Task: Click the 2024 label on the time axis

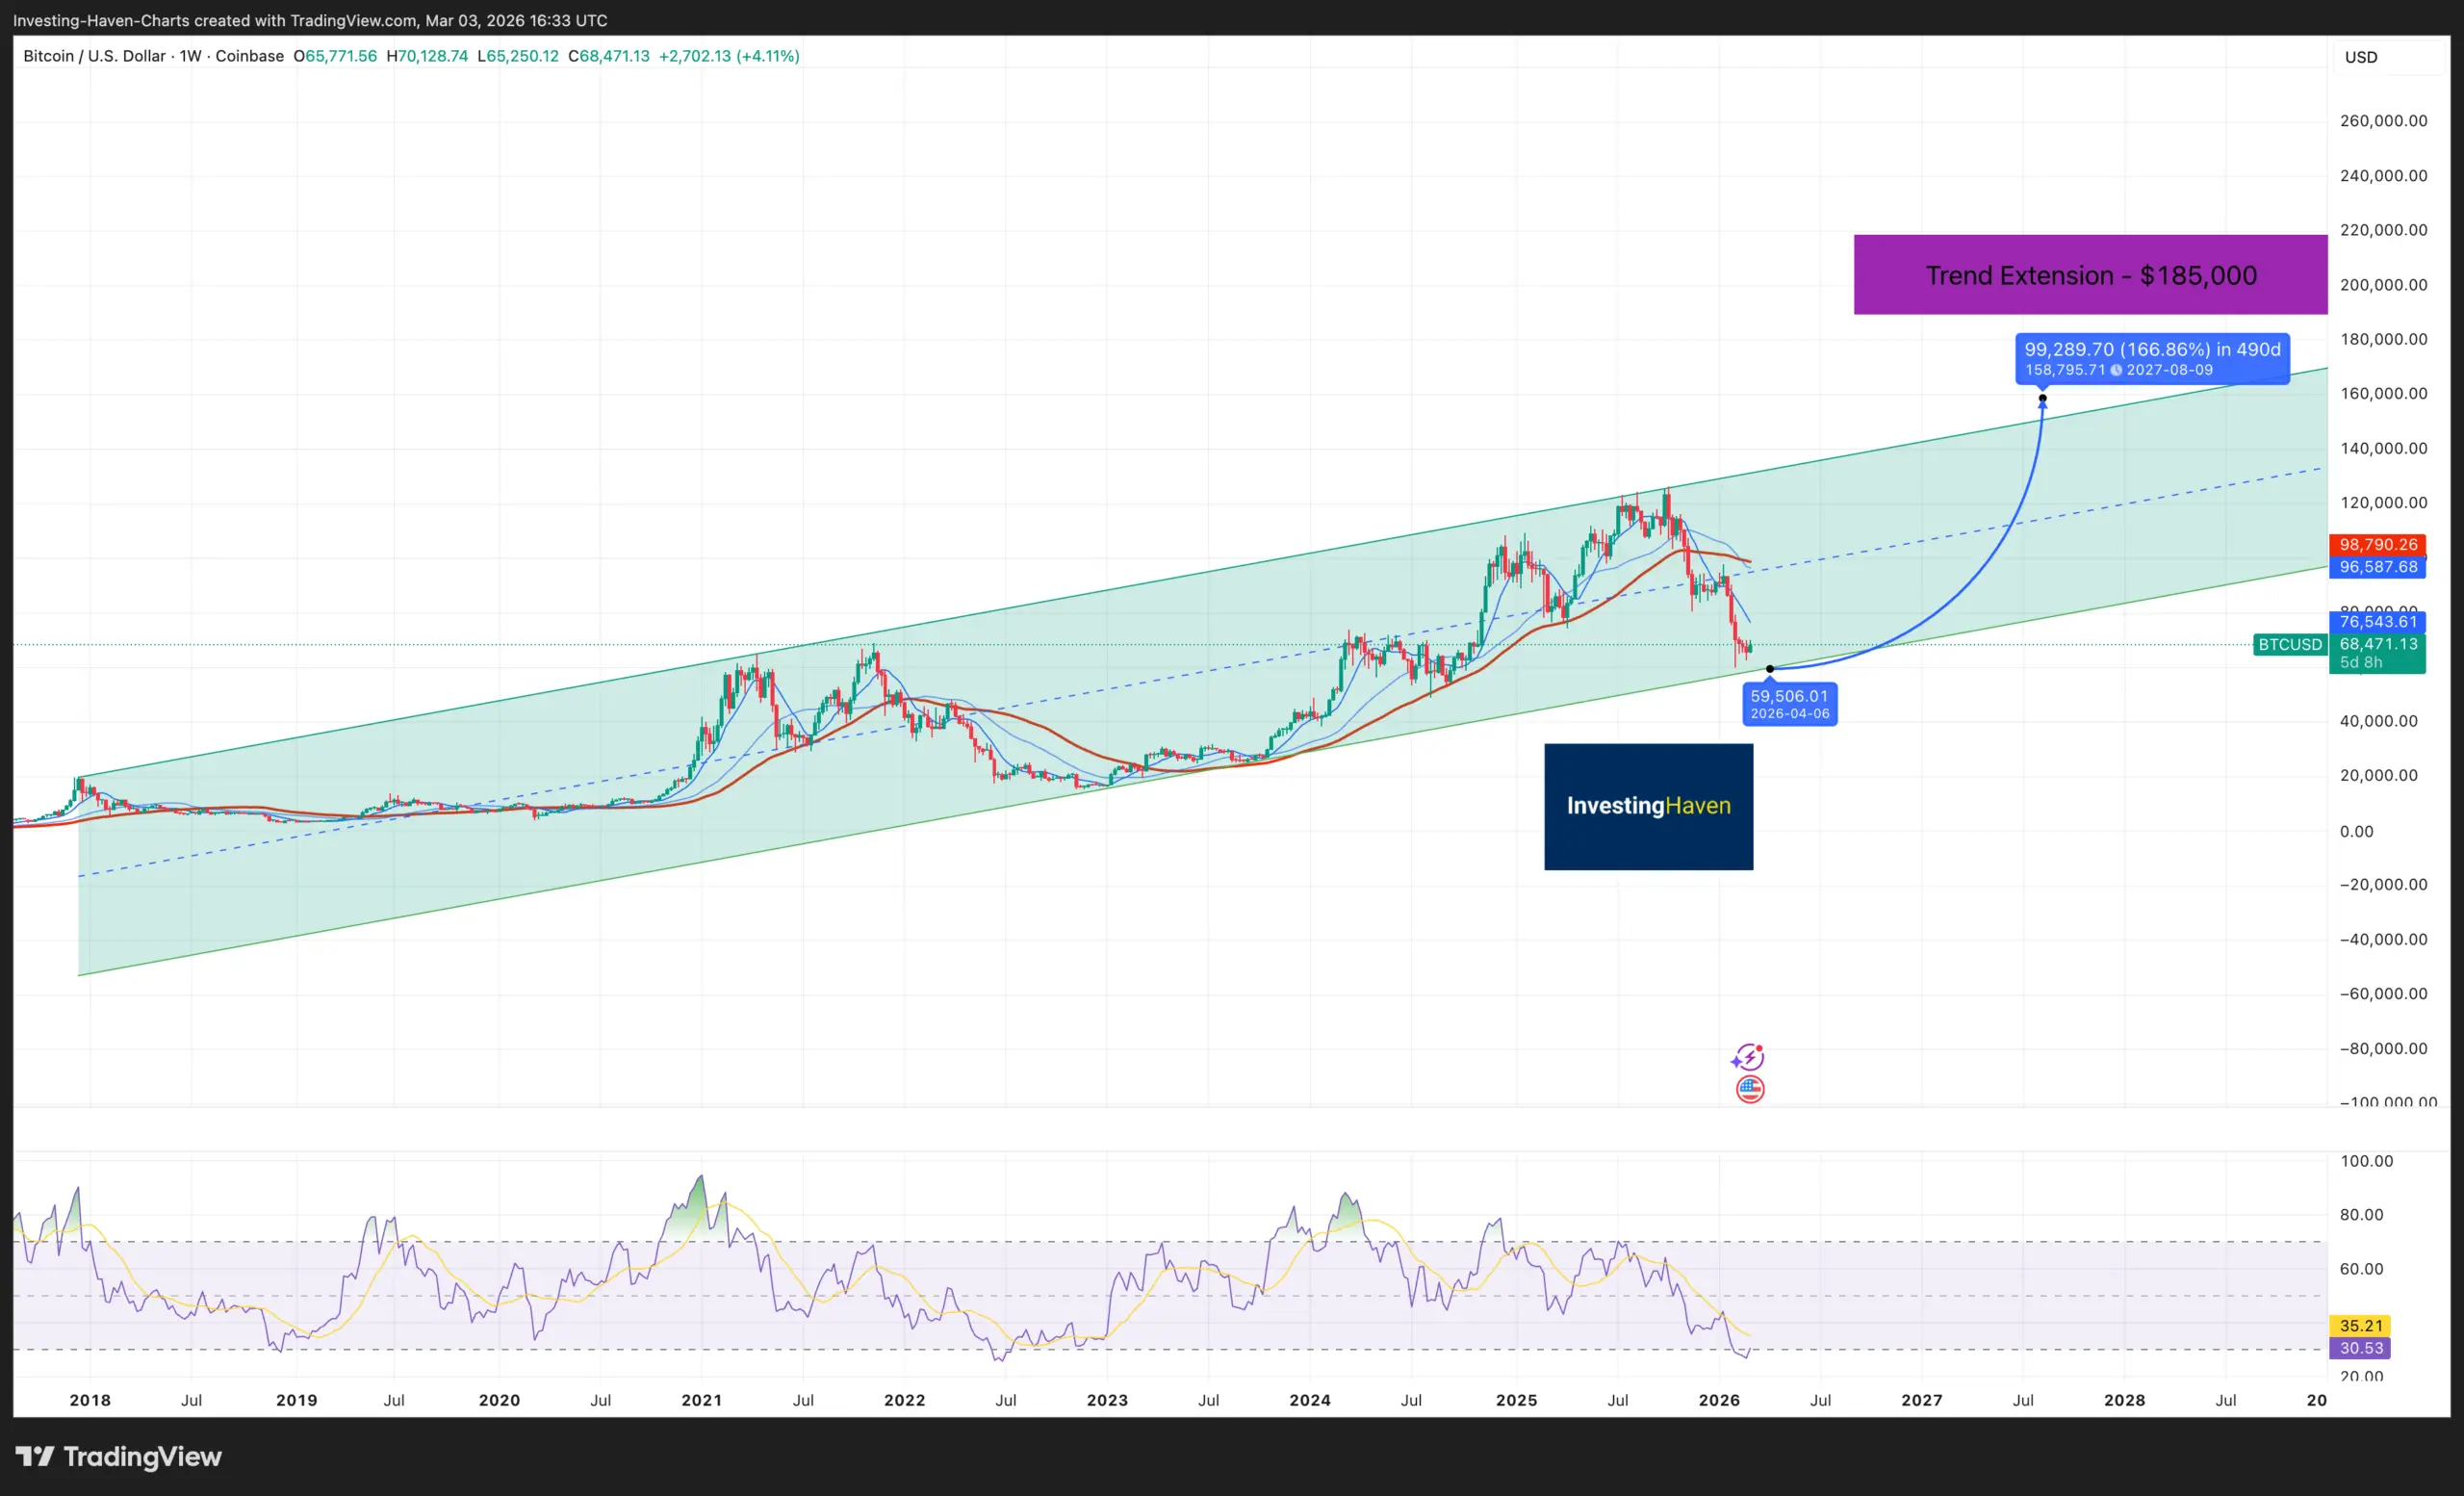Action: click(x=1309, y=1400)
